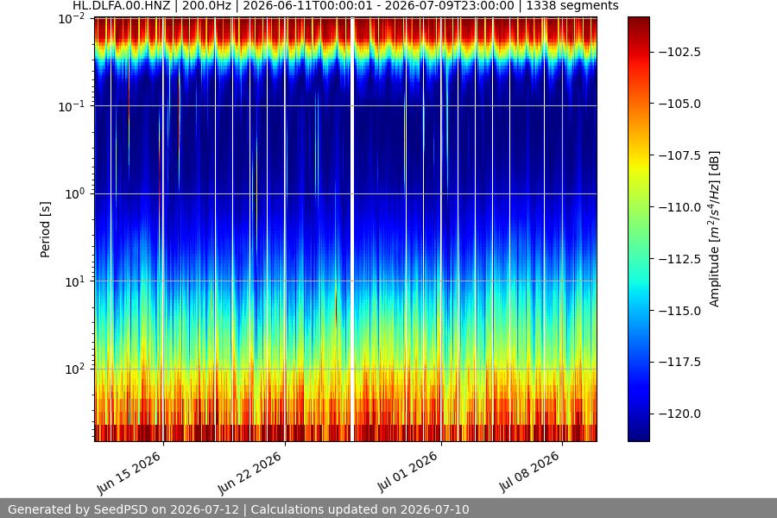Click the −110.0 colorbar tick label

click(679, 207)
